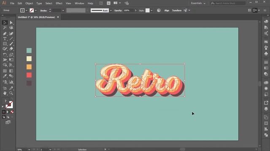The width and height of the screenshot is (270, 151).
Task: Select the Direct Selection tool
Action: pyautogui.click(x=11, y=23)
